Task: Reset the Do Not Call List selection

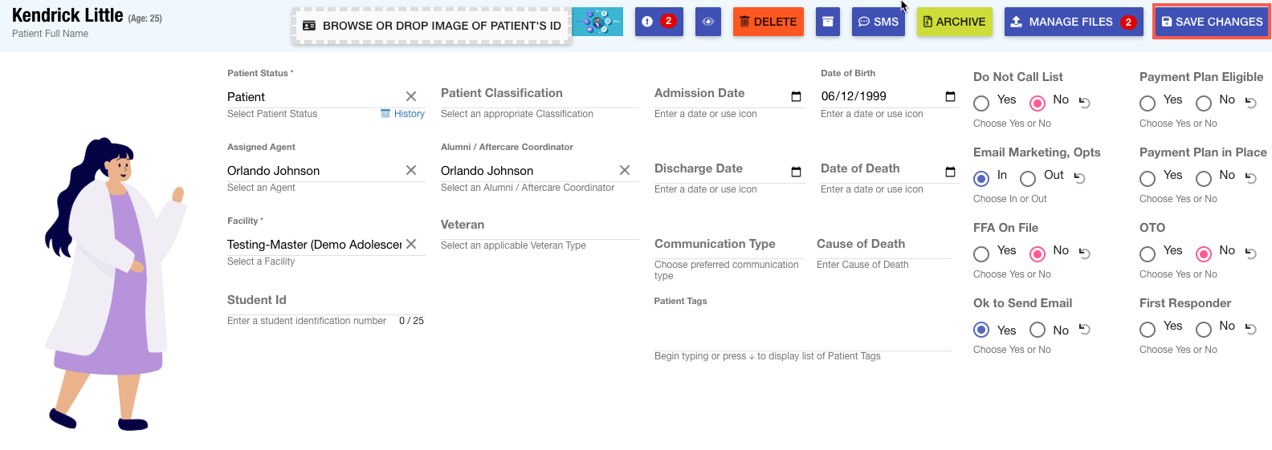Action: 1085,102
